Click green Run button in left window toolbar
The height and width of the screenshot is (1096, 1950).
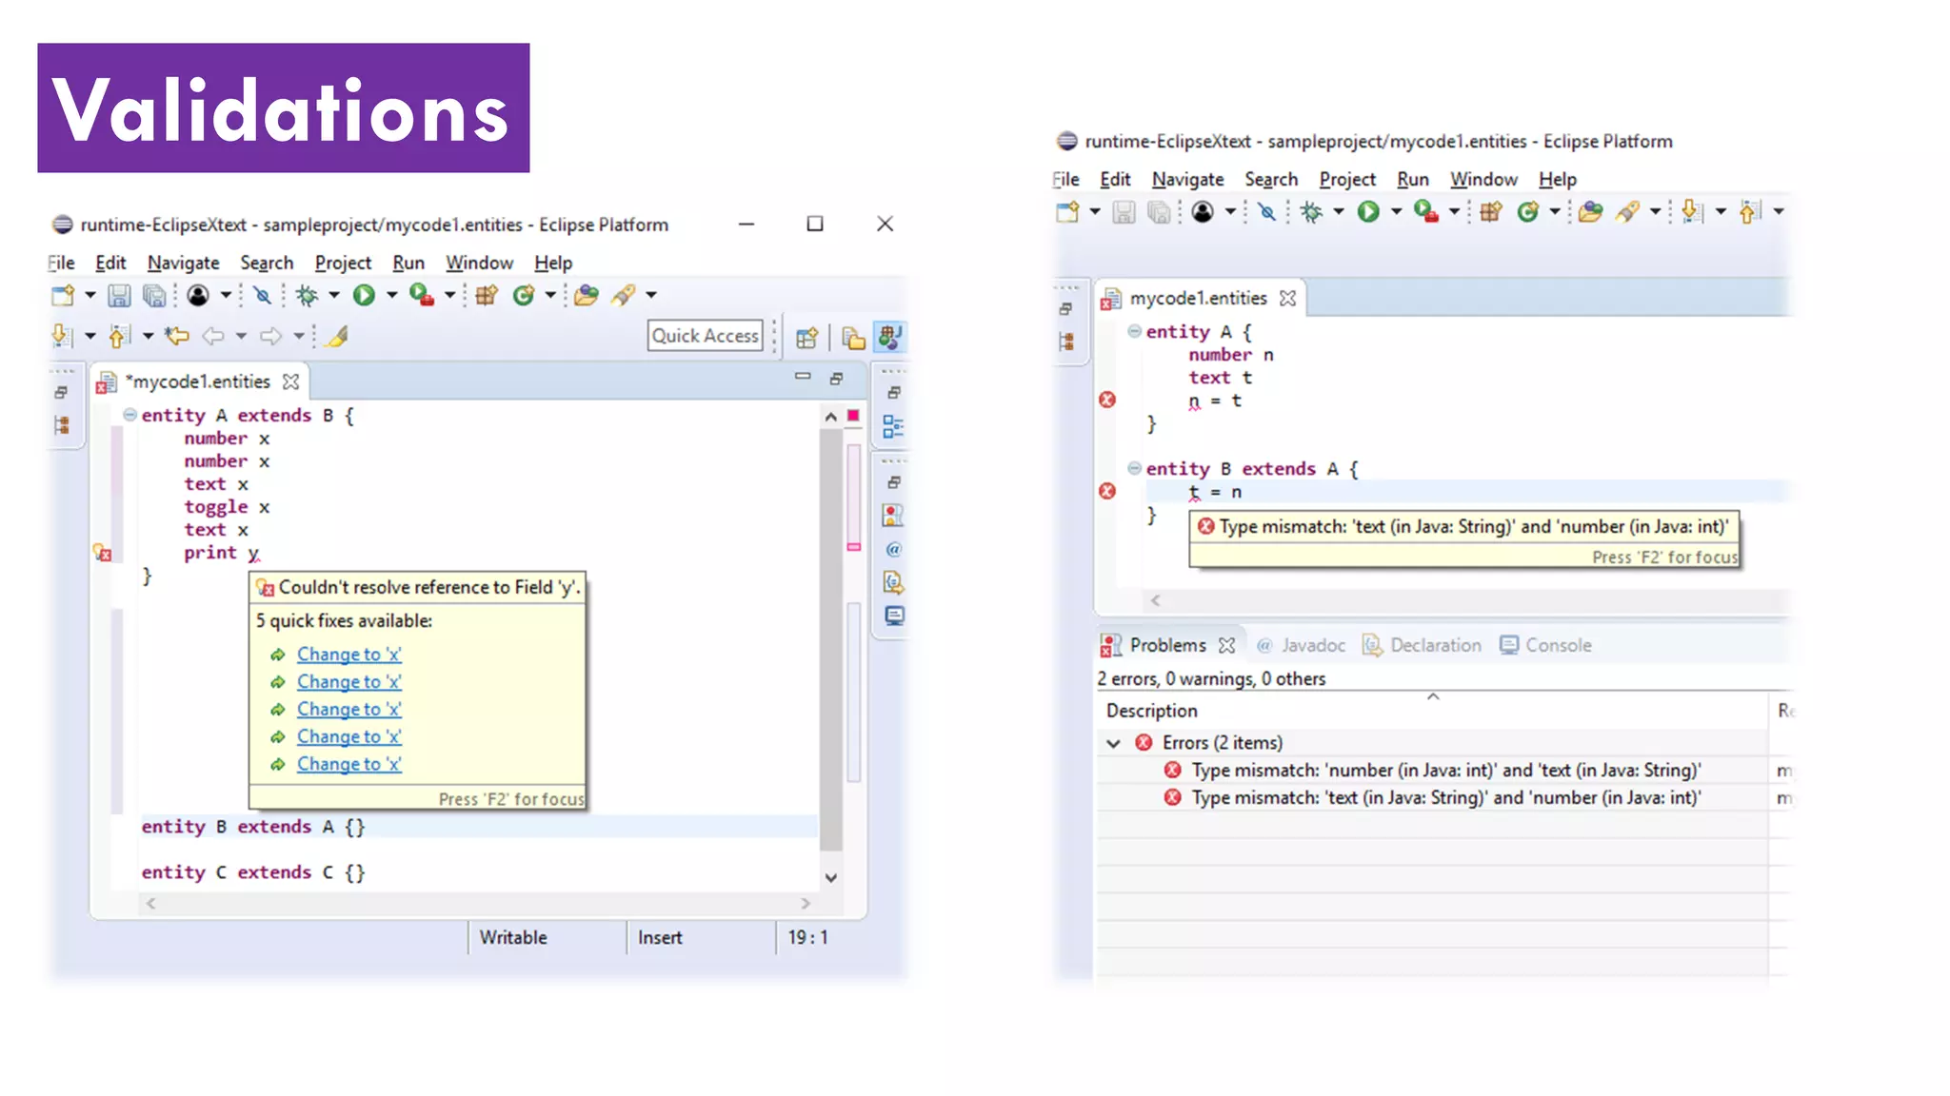point(364,295)
